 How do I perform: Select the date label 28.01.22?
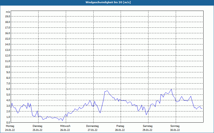point(120,130)
